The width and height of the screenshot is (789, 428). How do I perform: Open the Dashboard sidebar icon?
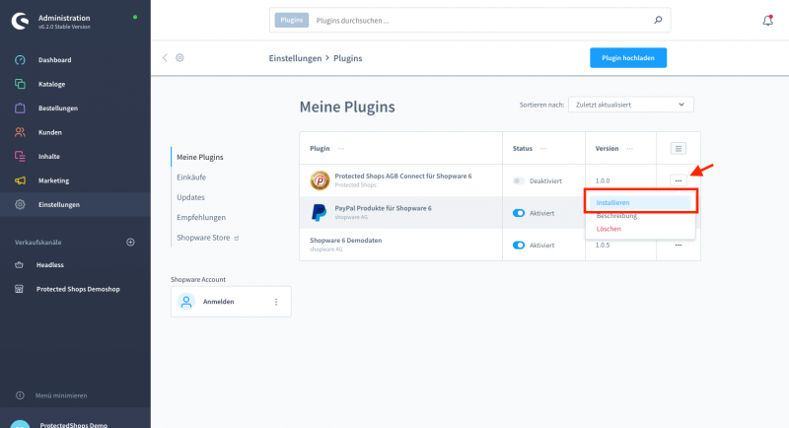pos(20,60)
